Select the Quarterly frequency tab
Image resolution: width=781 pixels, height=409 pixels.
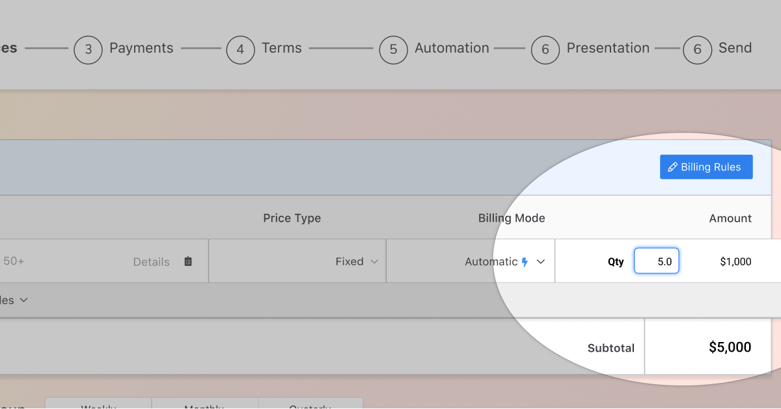(x=310, y=405)
